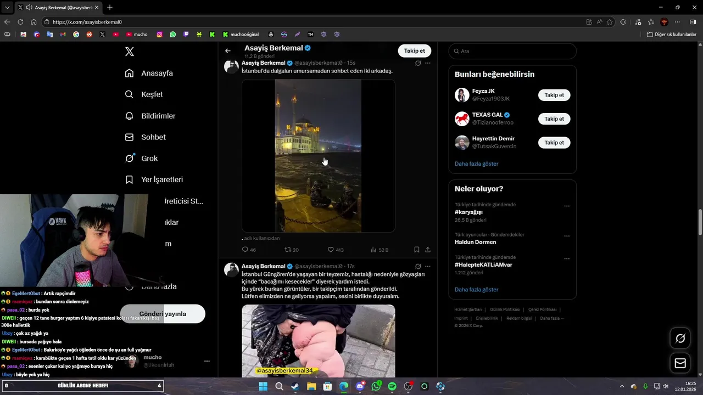Open the X logo home icon
This screenshot has width=703, height=395.
(x=130, y=52)
